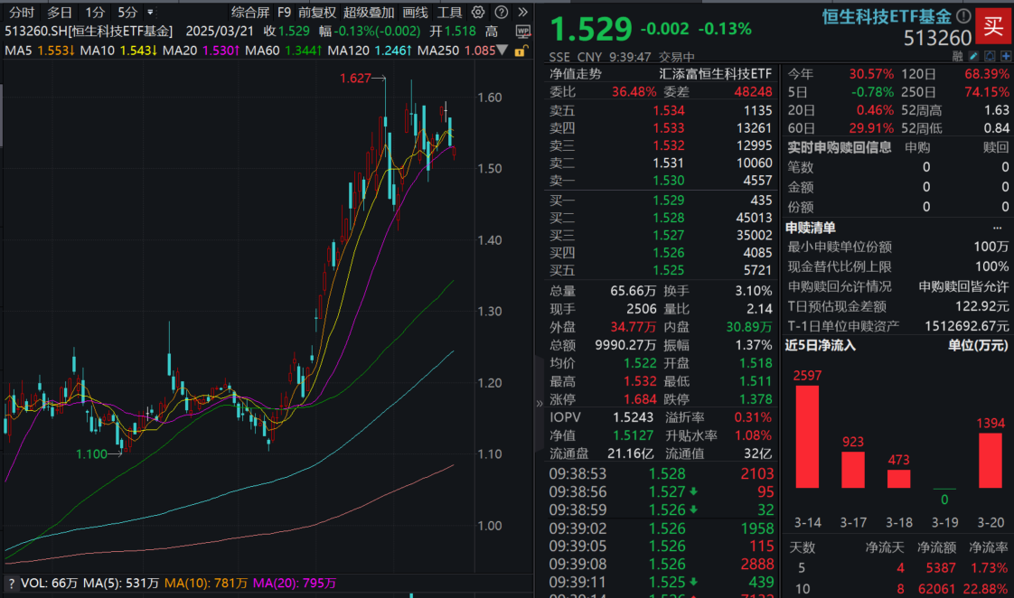
Task: Click the blue plus add-to-watchlist icon
Action: (x=1005, y=56)
